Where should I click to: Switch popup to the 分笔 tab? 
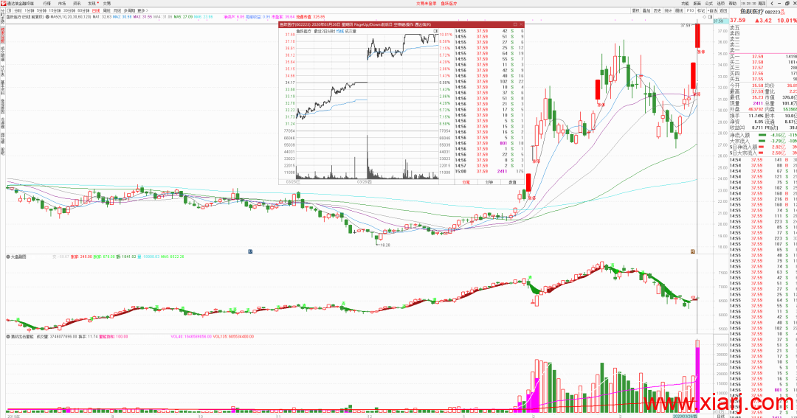pyautogui.click(x=466, y=182)
